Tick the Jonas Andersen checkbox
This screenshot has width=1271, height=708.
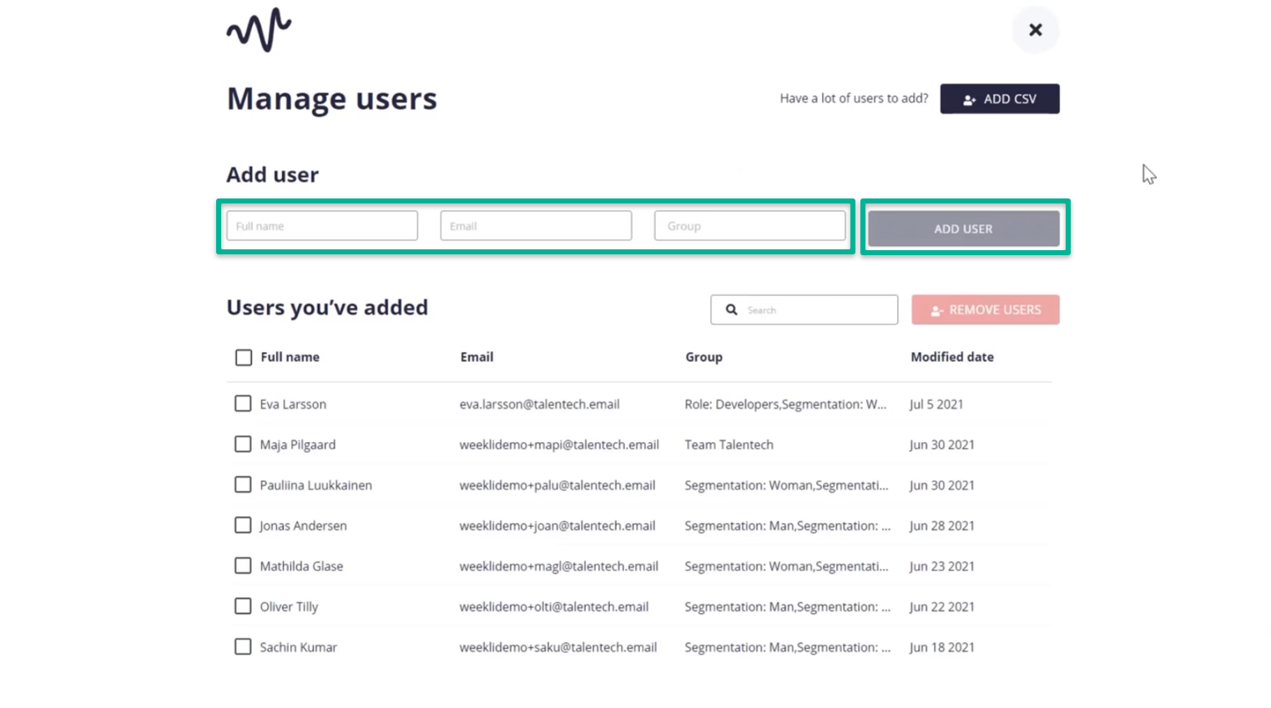tap(243, 525)
